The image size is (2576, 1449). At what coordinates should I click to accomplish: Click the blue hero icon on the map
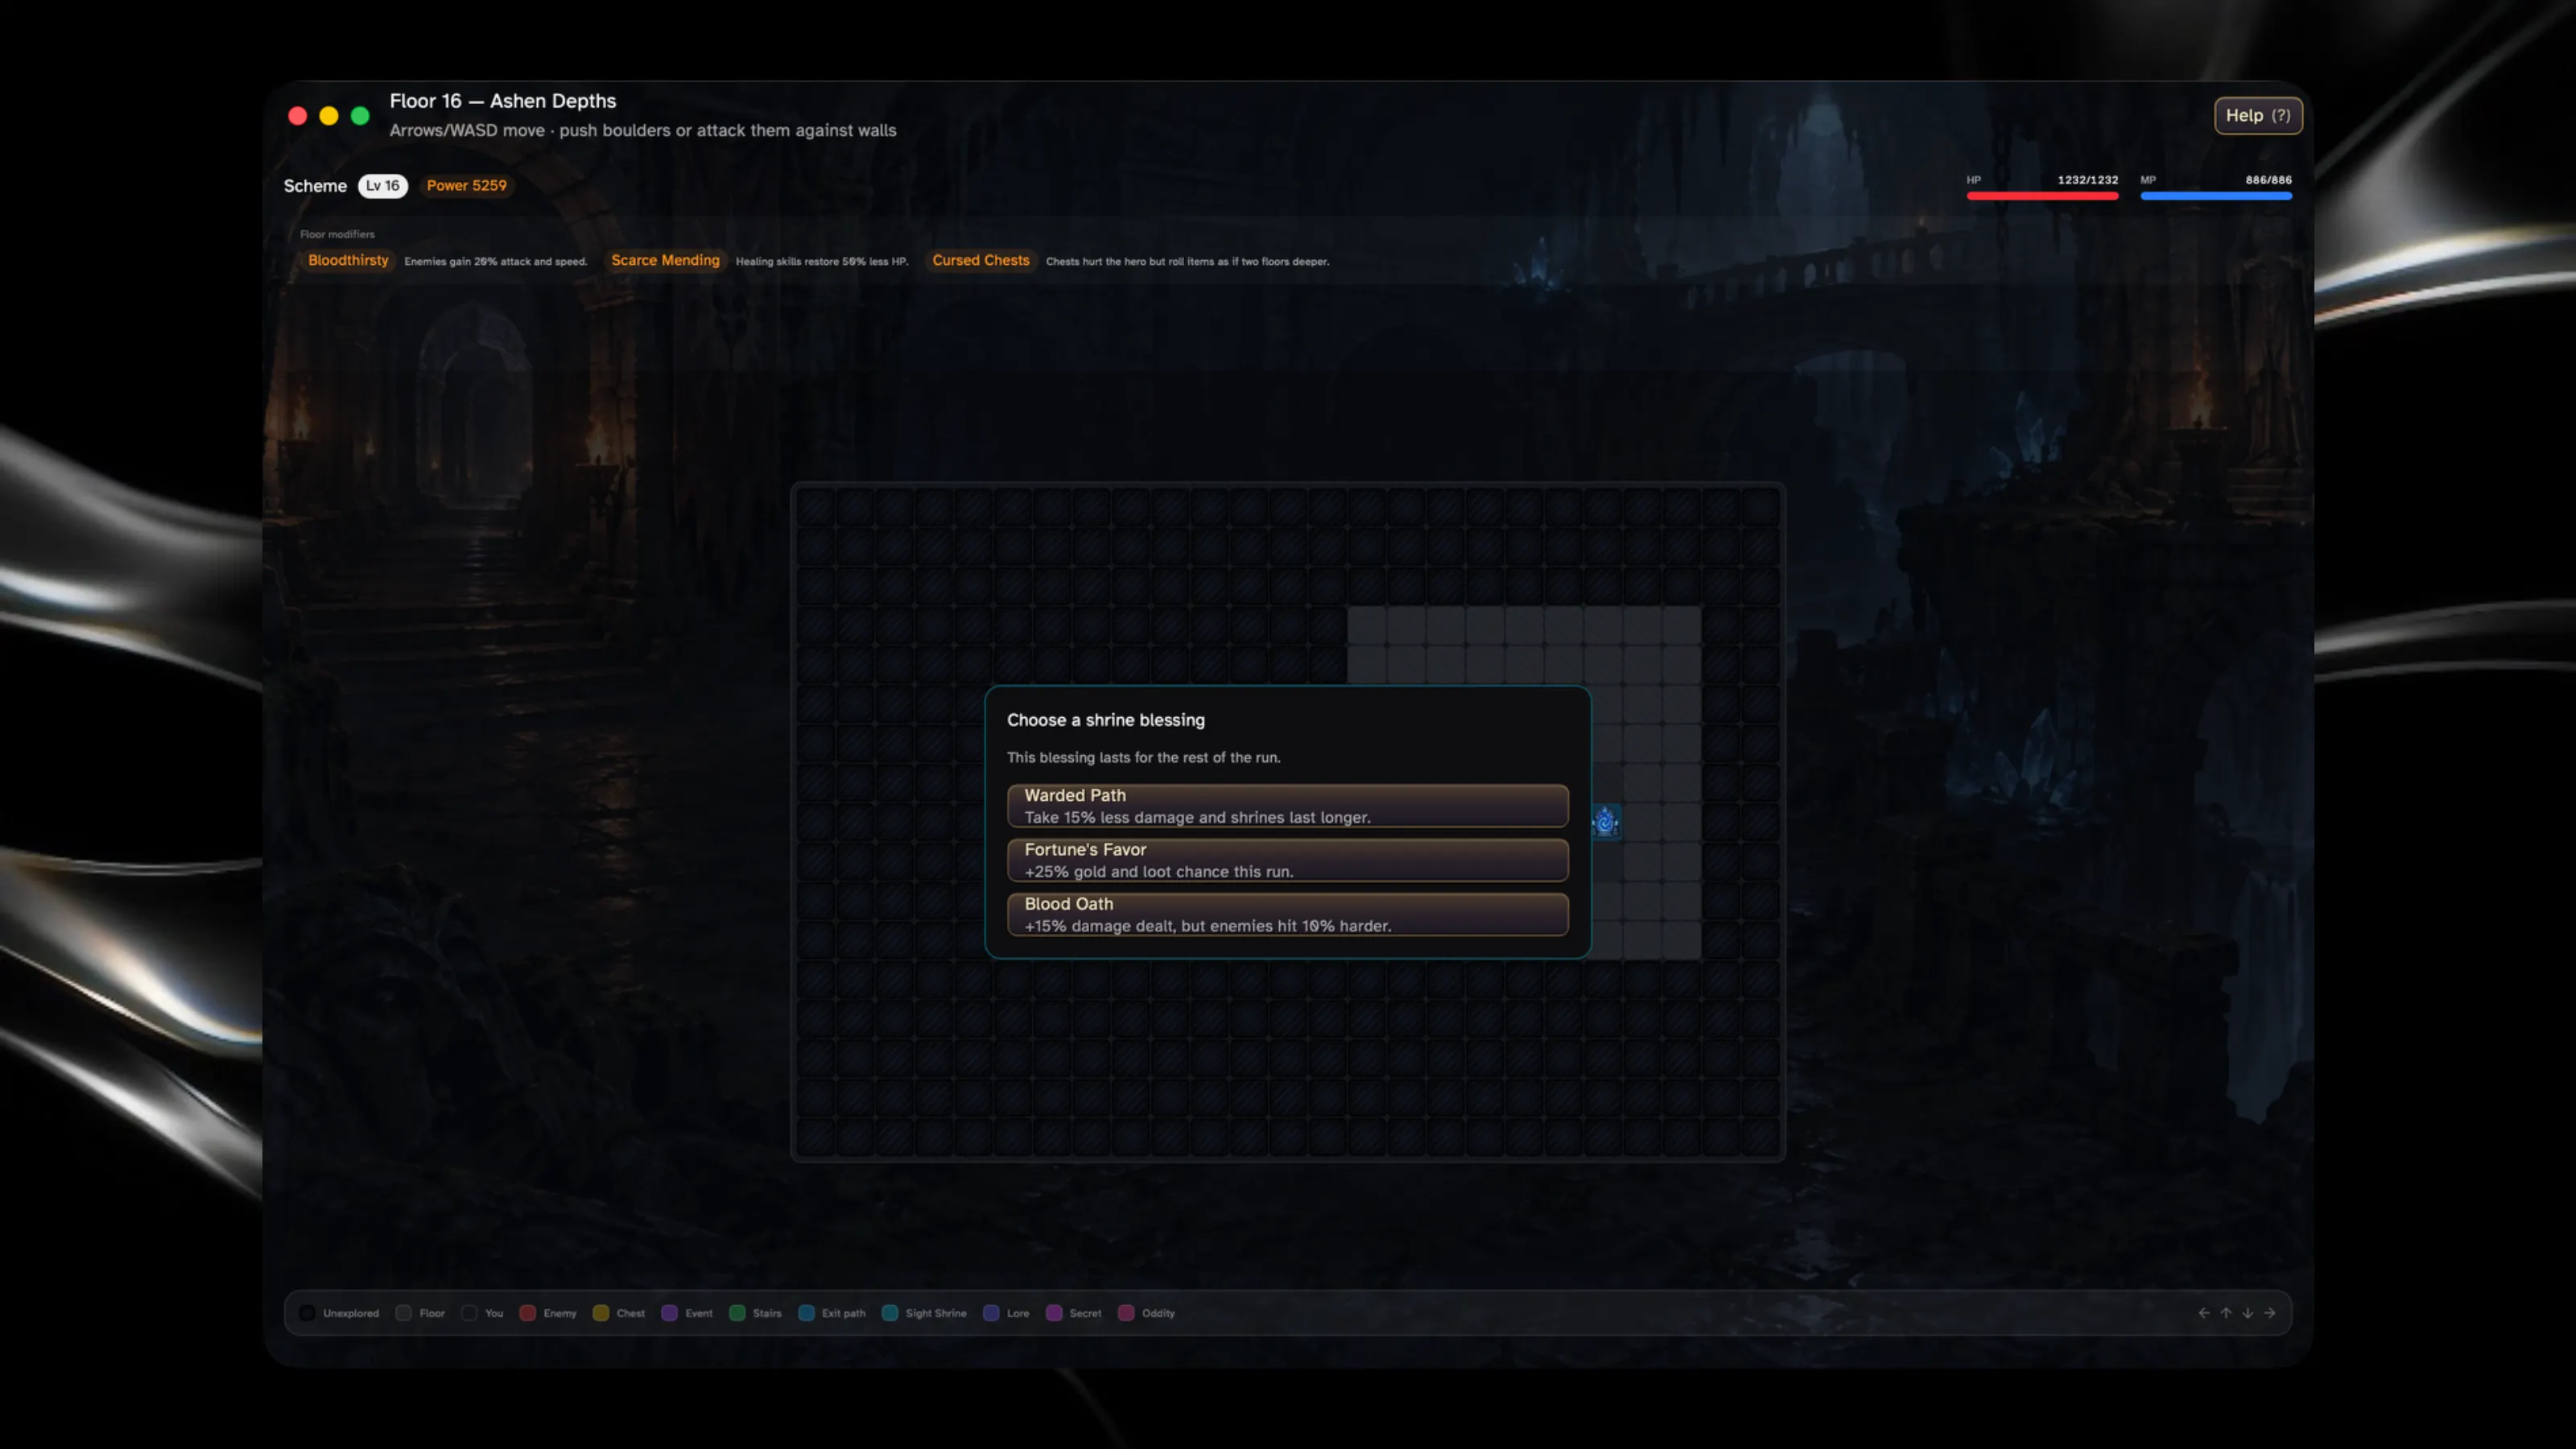coord(1605,821)
